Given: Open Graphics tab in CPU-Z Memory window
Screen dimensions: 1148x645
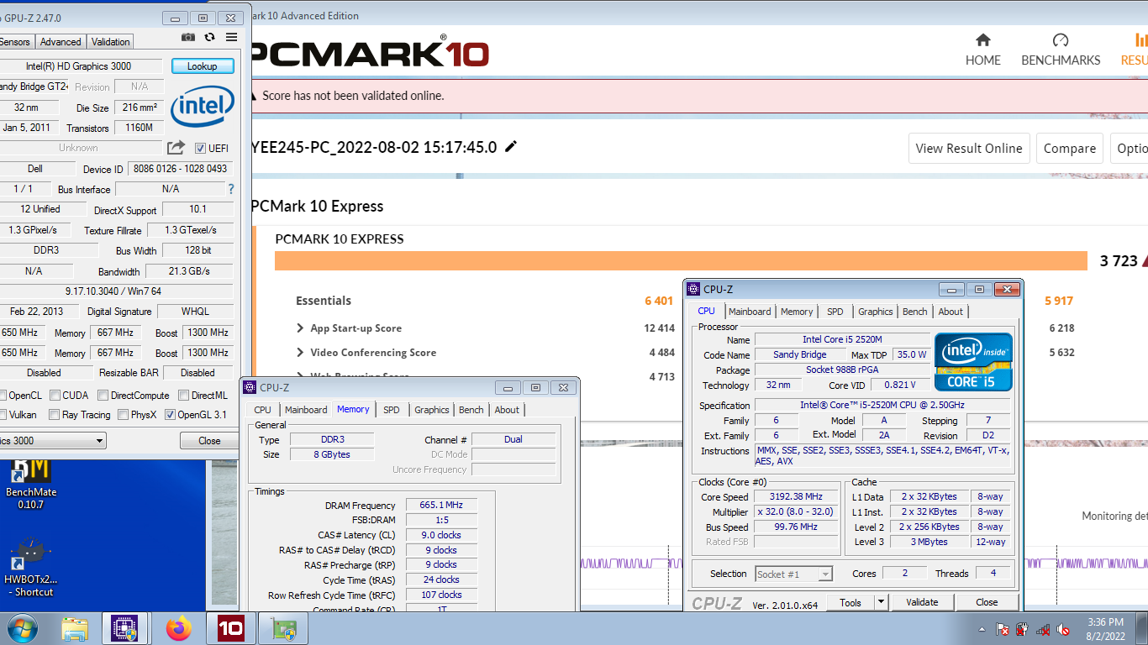Looking at the screenshot, I should [432, 410].
